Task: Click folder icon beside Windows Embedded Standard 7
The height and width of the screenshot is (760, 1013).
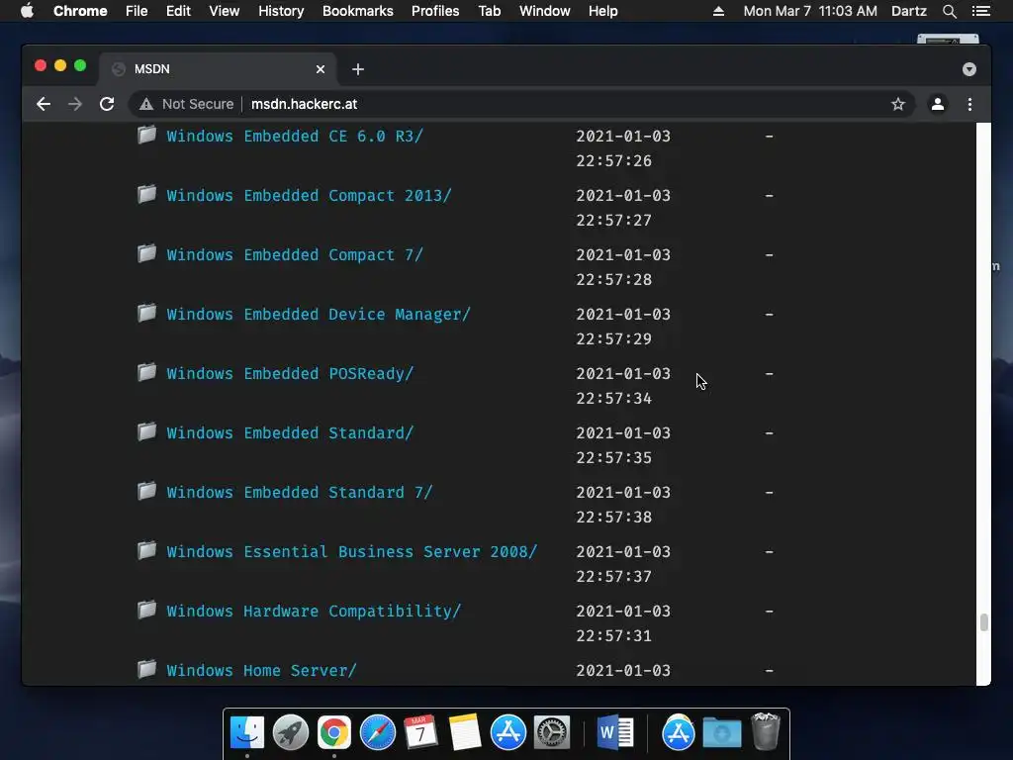Action: (x=146, y=491)
